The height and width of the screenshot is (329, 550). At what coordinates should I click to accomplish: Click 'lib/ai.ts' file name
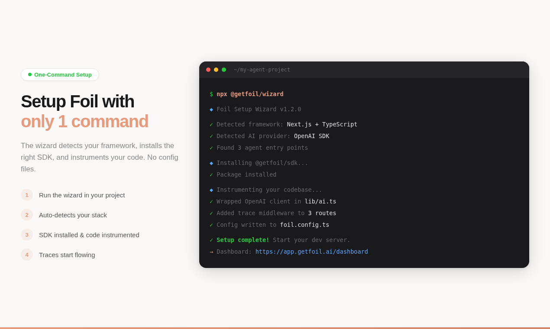[x=320, y=201]
